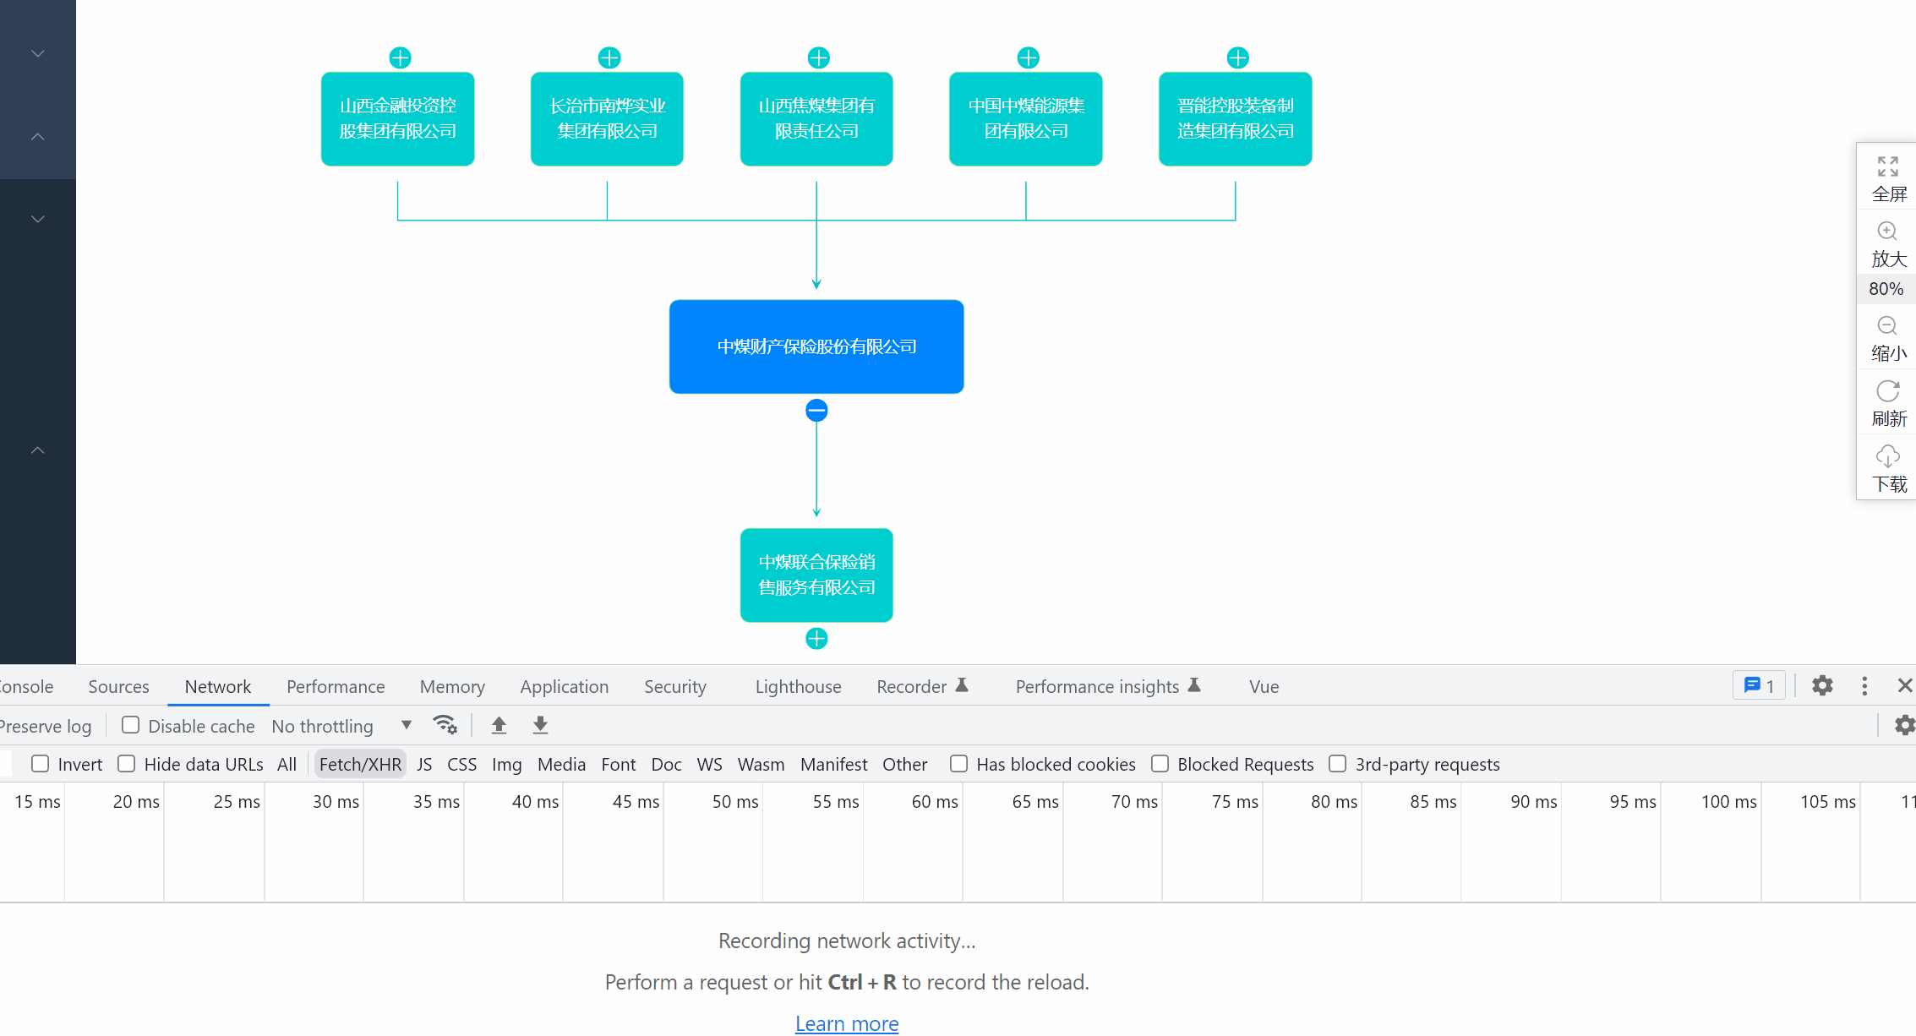Screen dimensions: 1916x1036
Task: Click the fullscreen 全屏 icon
Action: pyautogui.click(x=1887, y=166)
